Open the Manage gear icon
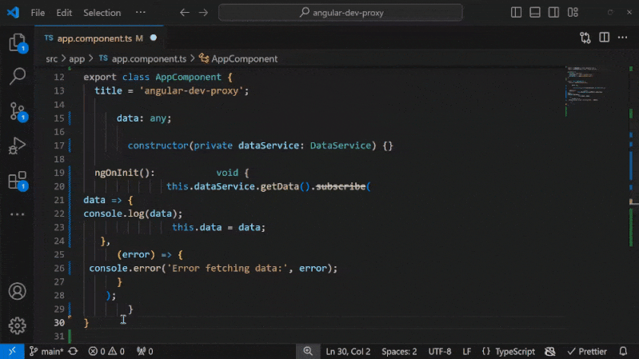Image resolution: width=639 pixels, height=359 pixels. coord(17,325)
